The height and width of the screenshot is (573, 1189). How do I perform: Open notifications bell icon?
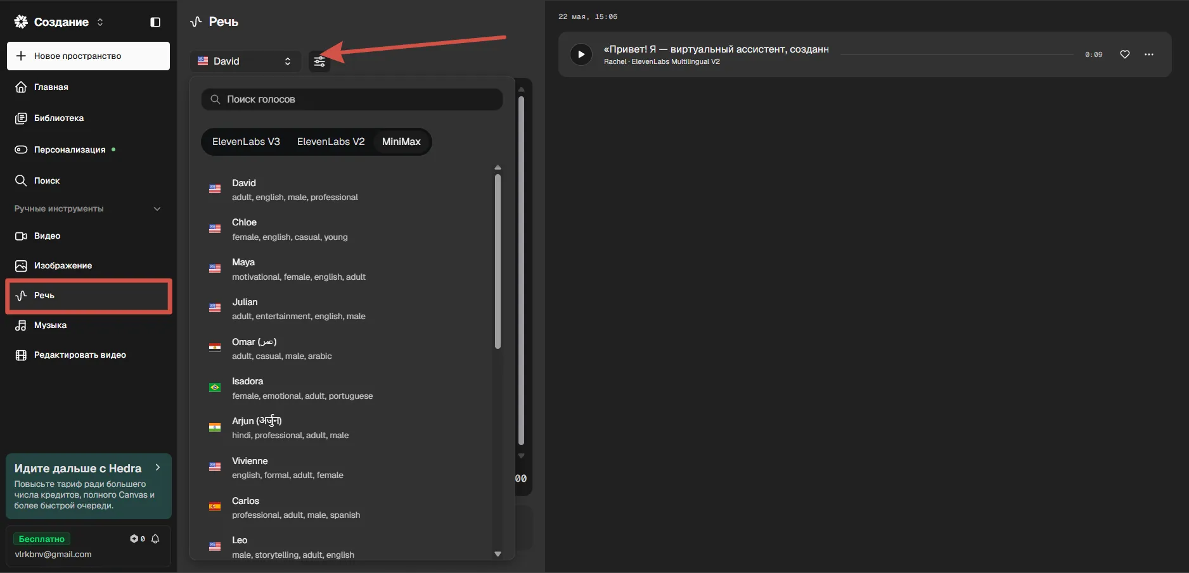coord(155,539)
